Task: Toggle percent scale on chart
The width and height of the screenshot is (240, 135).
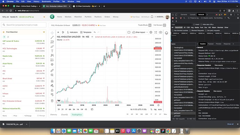Action: coord(151,110)
